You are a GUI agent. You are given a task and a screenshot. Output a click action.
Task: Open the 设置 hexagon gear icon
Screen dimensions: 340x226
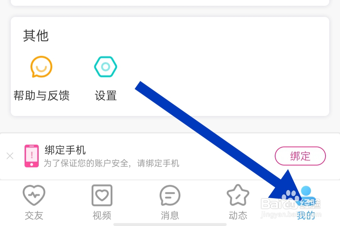click(x=105, y=67)
